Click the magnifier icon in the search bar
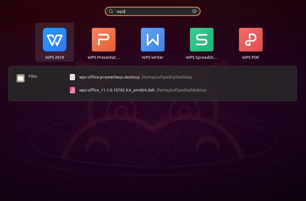Image resolution: width=306 pixels, height=201 pixels. pyautogui.click(x=111, y=11)
